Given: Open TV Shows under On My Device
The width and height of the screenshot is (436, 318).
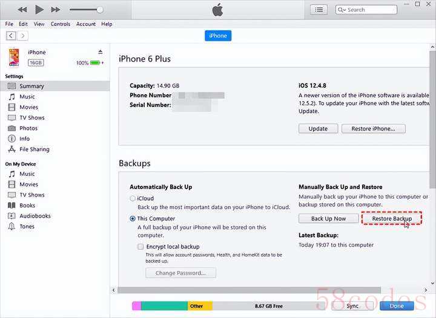Looking at the screenshot, I should [x=31, y=195].
